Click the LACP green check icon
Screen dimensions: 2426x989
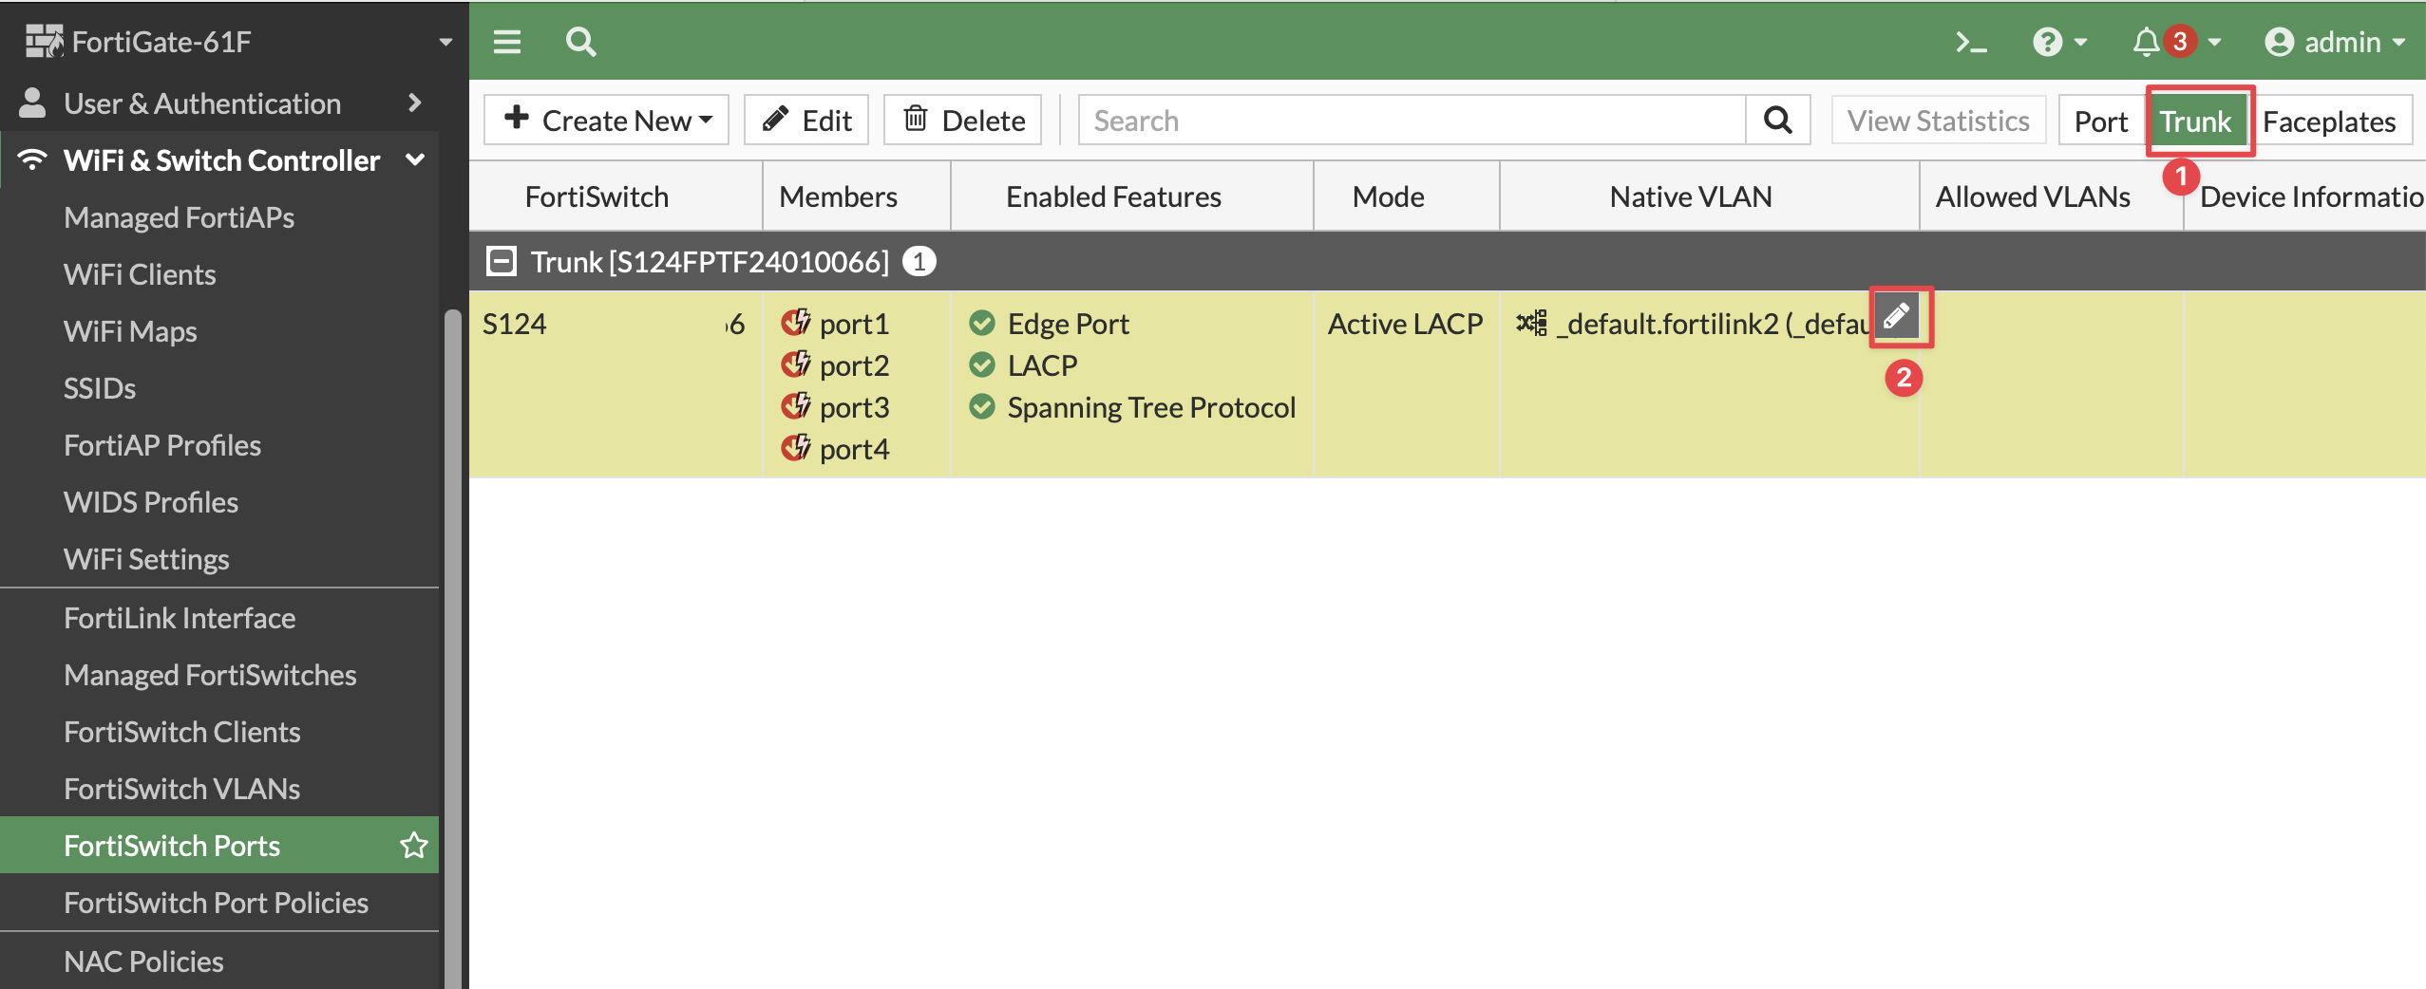tap(982, 364)
